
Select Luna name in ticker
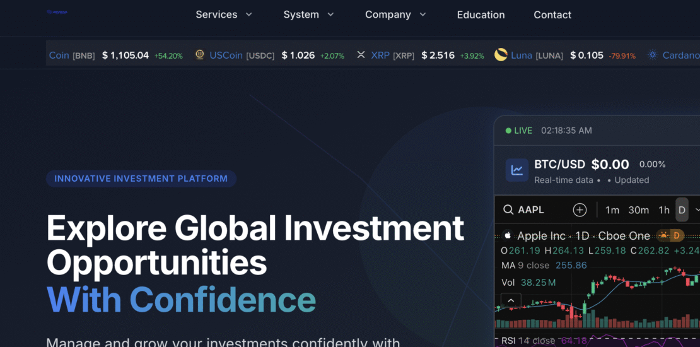pyautogui.click(x=522, y=56)
